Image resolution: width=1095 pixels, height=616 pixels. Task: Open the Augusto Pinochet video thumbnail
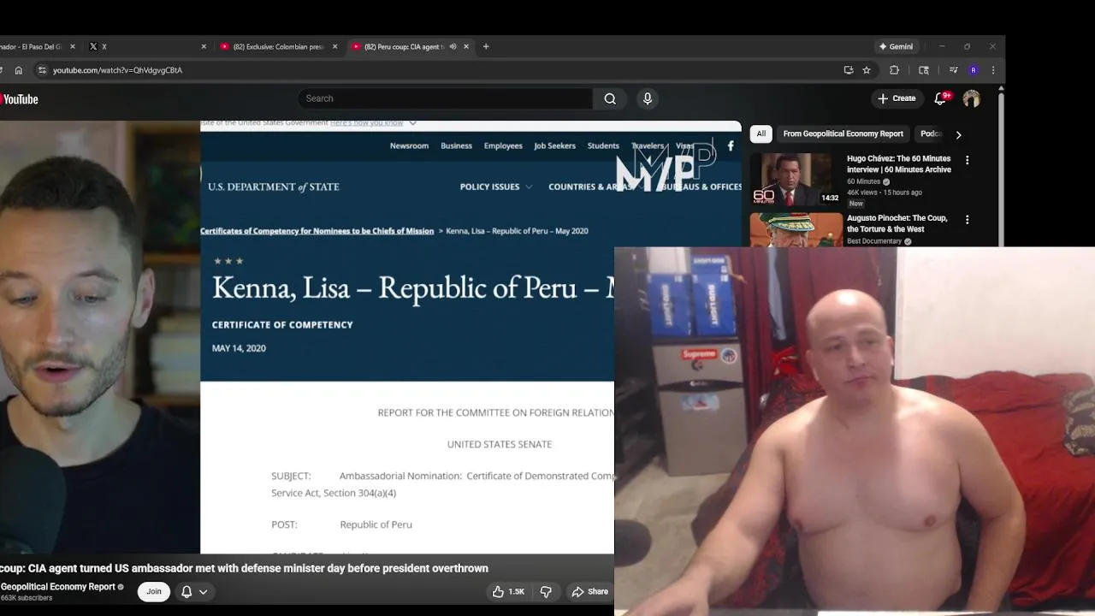[796, 229]
